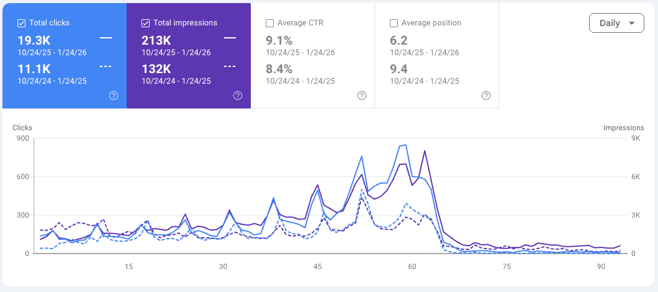Click the highest clicks peak on chart
This screenshot has width=658, height=292.
[x=405, y=145]
